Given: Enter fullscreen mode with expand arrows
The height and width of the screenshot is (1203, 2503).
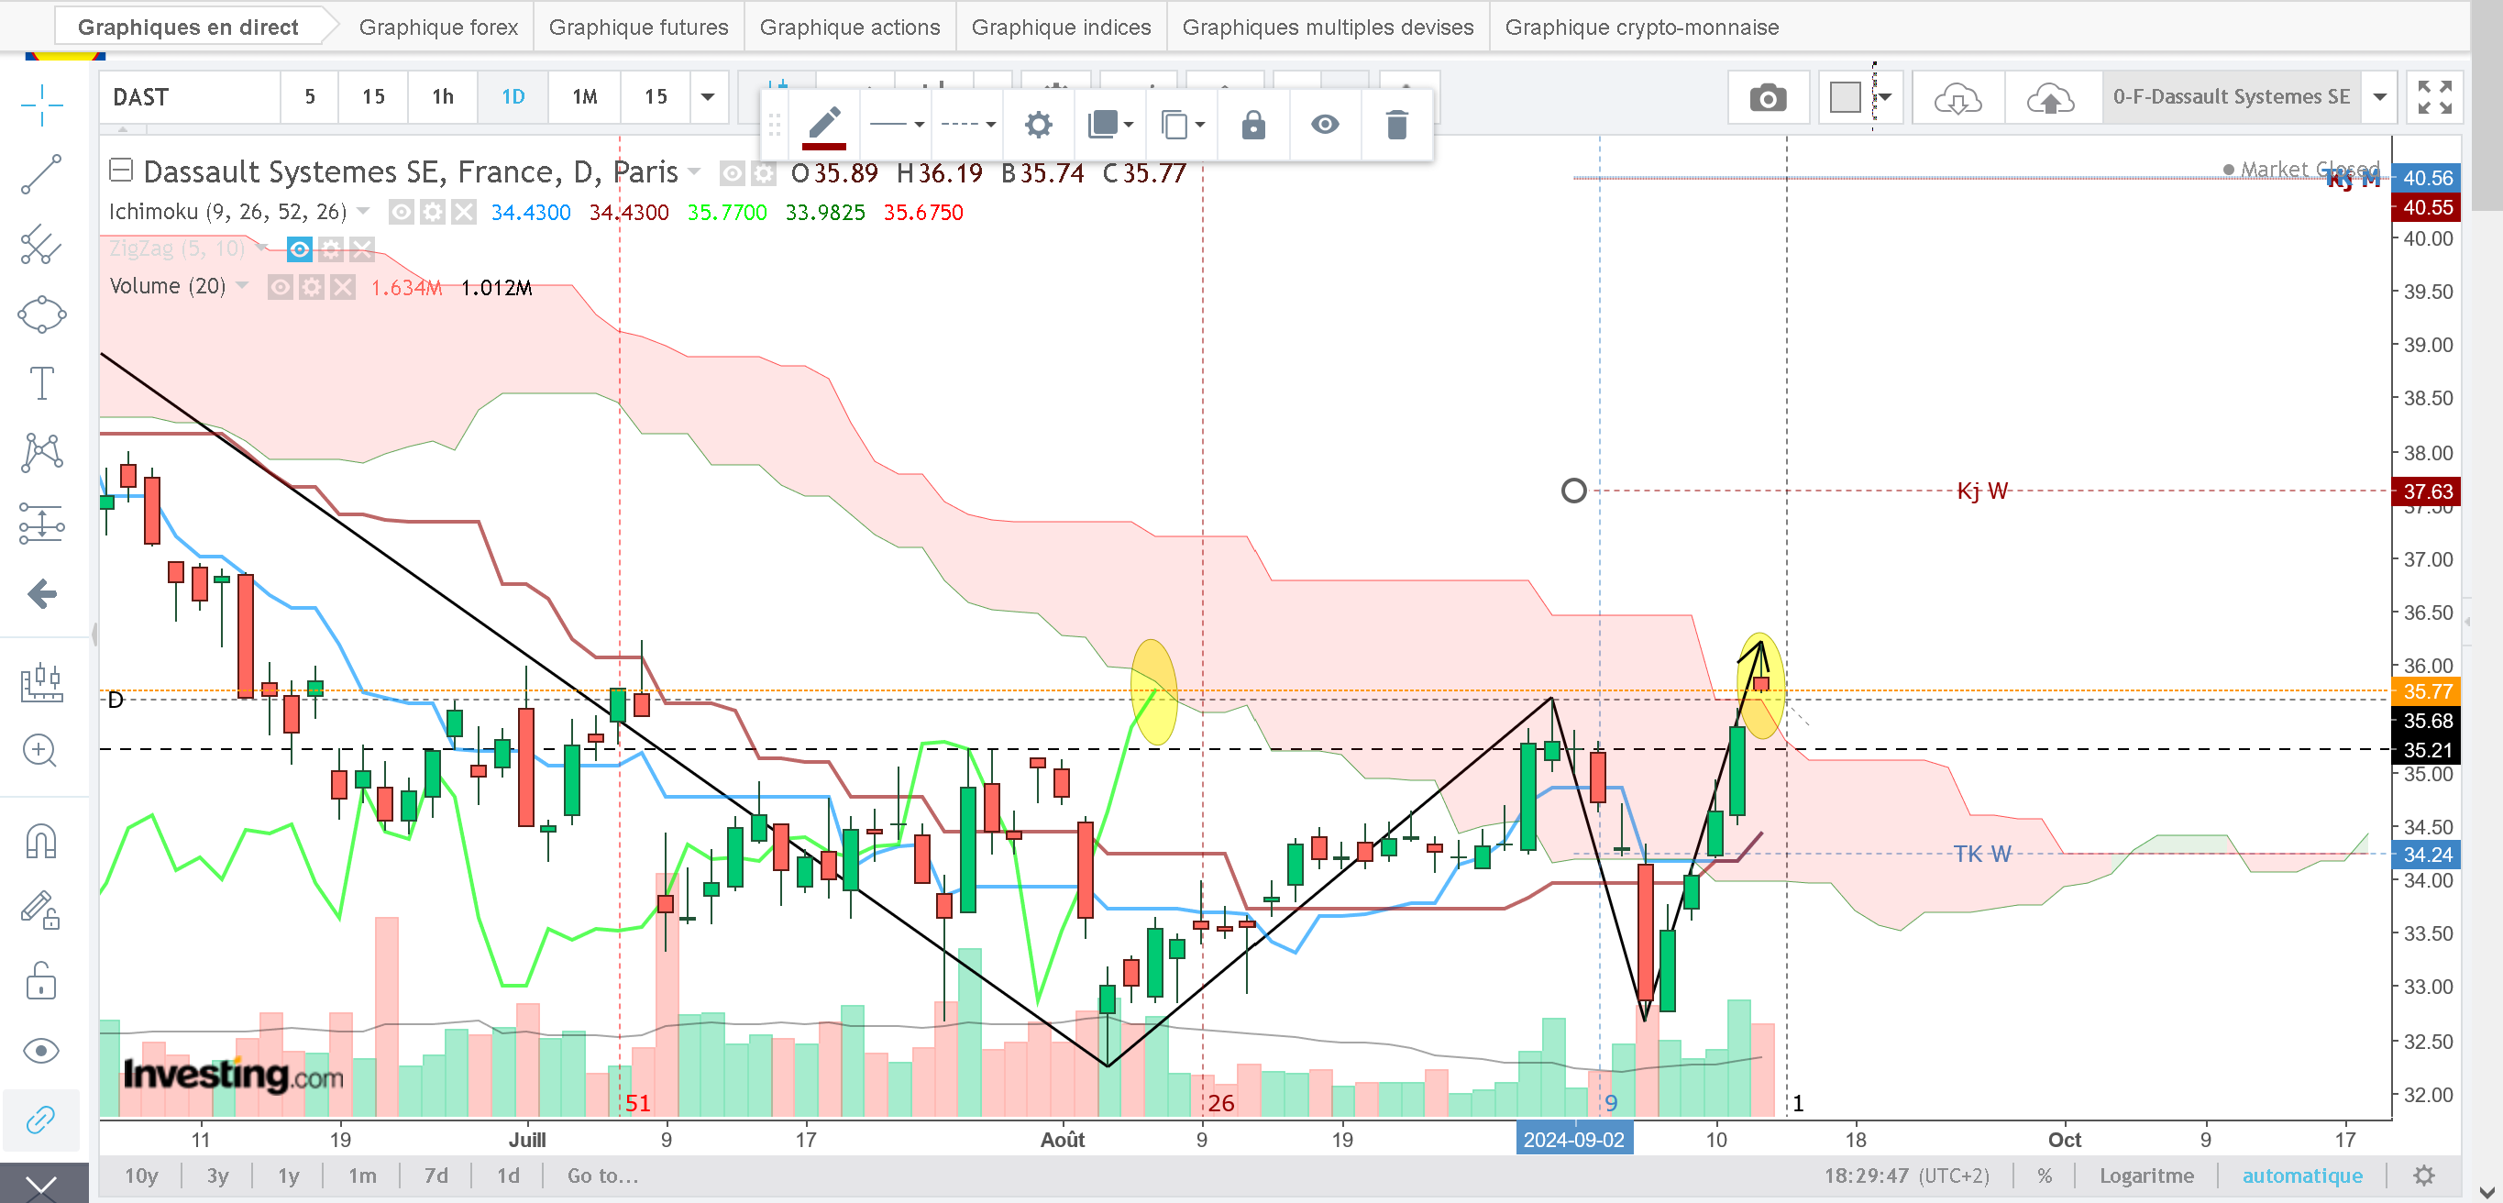Looking at the screenshot, I should [x=2434, y=97].
